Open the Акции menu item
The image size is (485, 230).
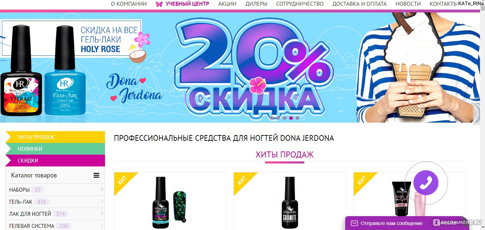tap(227, 4)
